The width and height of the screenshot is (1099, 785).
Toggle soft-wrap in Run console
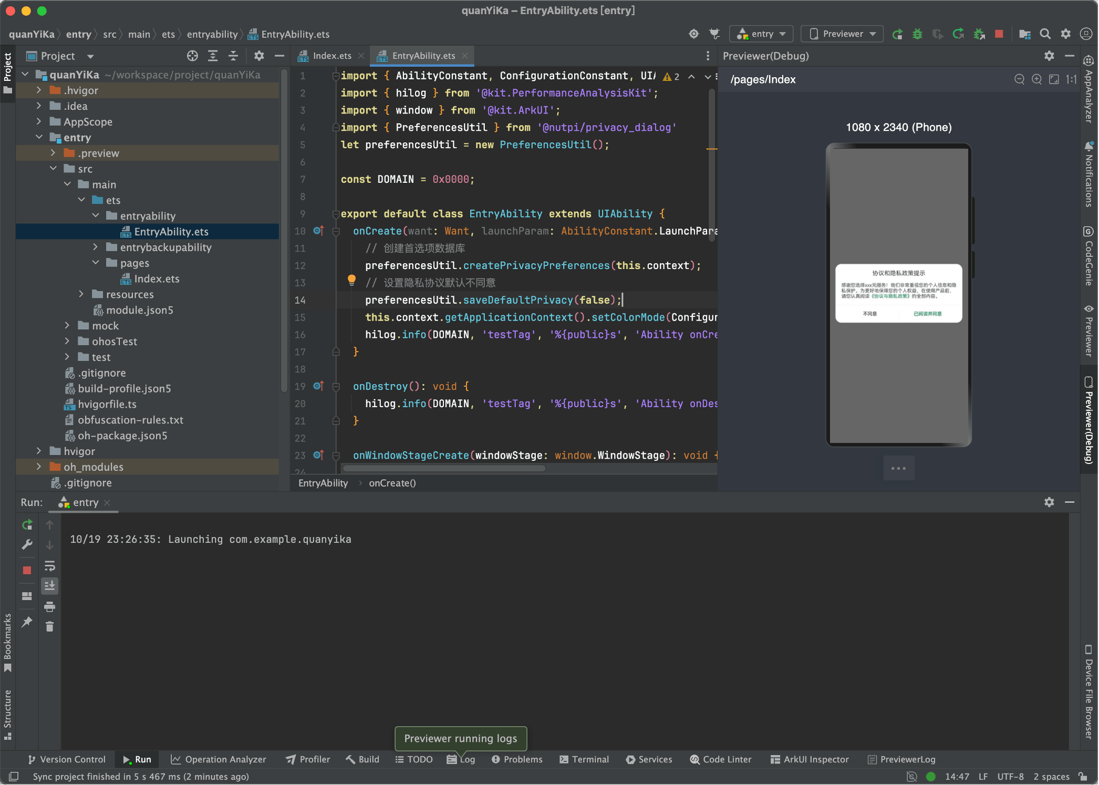tap(49, 566)
